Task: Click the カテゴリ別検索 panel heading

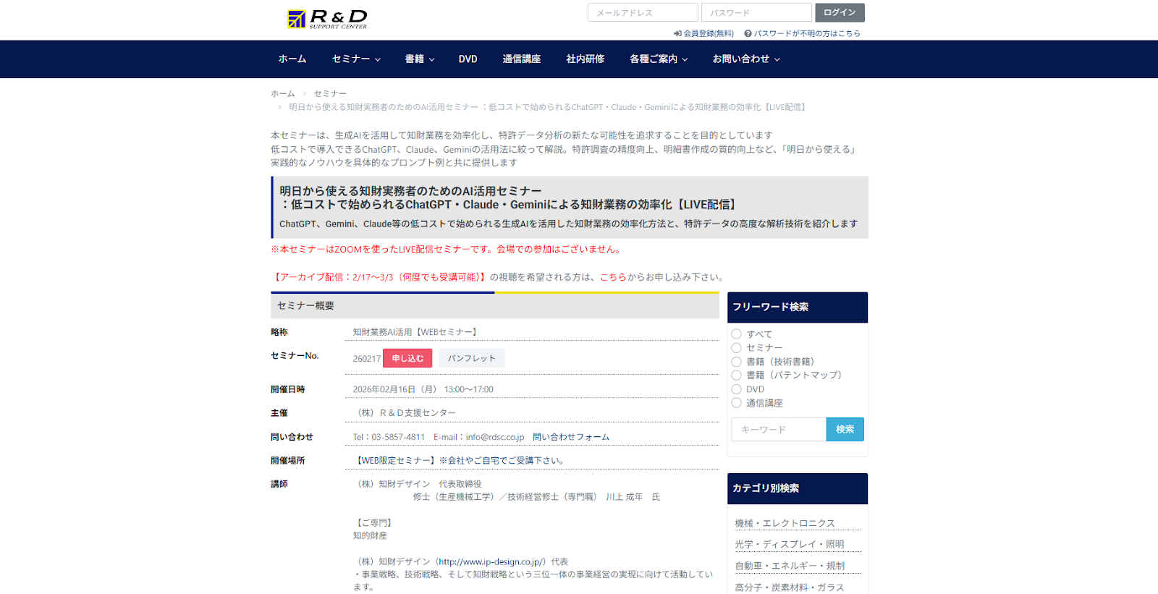Action: [797, 488]
